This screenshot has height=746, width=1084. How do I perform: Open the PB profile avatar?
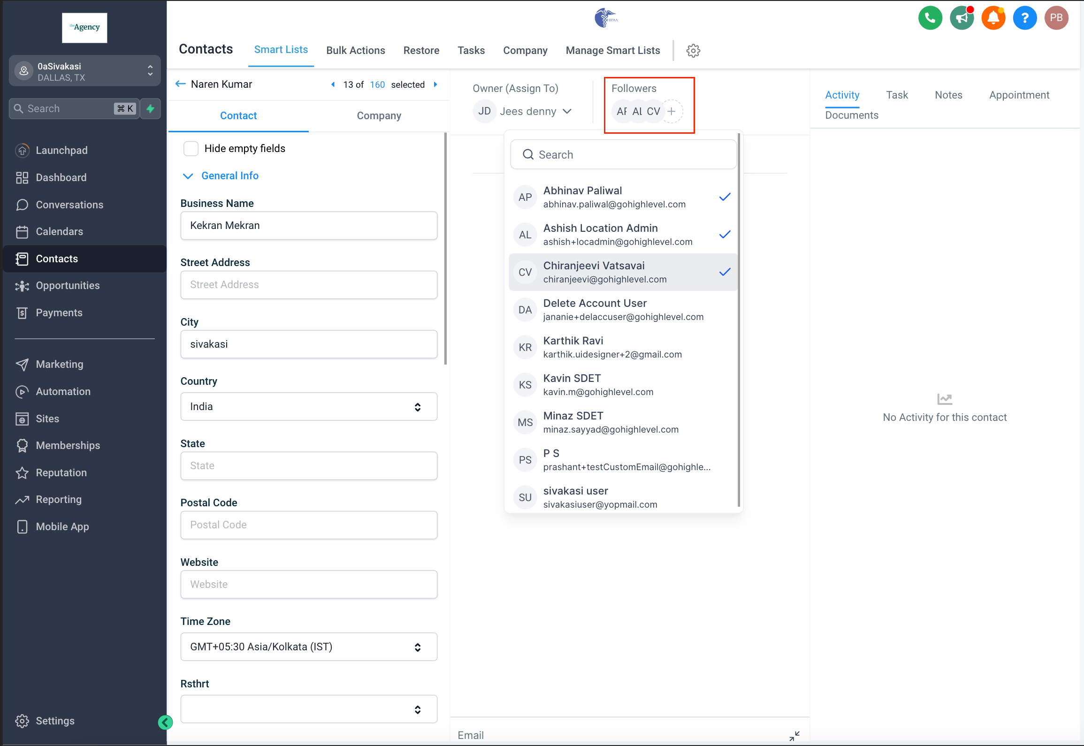pos(1056,18)
